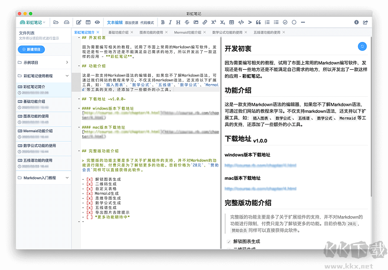The width and height of the screenshot is (388, 270).
Task: Click the 新建项目 button
Action: (x=32, y=50)
